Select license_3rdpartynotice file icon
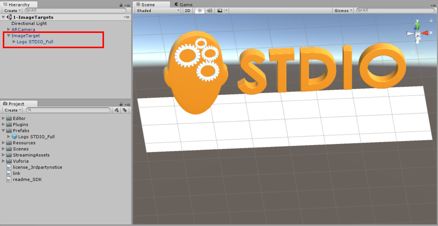 9,167
